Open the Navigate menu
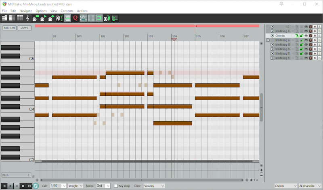The image size is (323, 190). point(26,11)
